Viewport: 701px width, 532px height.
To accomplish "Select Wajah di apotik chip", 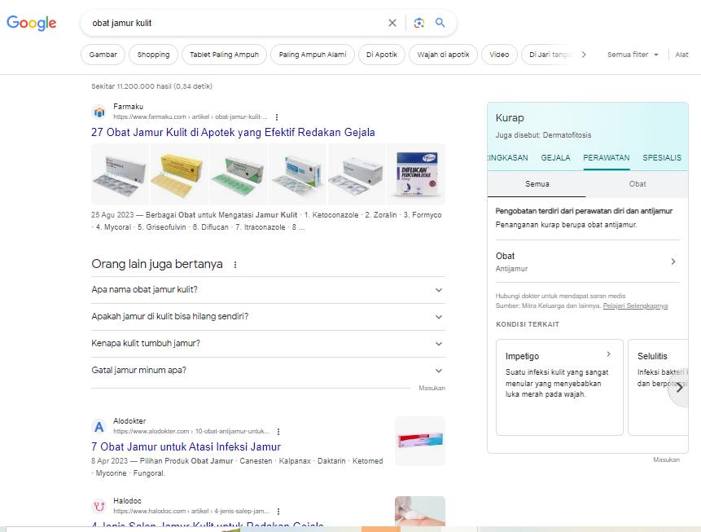I will coord(444,55).
